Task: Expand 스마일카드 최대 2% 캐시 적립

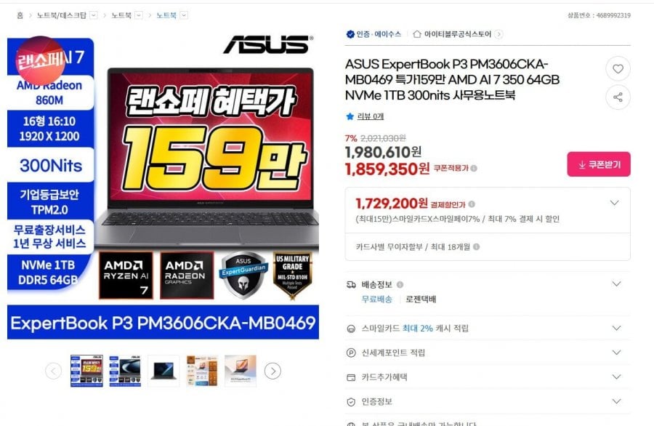Action: 616,328
